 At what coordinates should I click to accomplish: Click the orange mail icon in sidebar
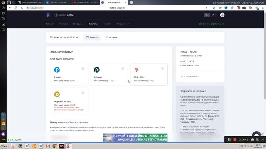pos(3,124)
